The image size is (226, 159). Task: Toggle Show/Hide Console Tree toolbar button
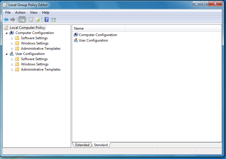[x=22, y=20]
